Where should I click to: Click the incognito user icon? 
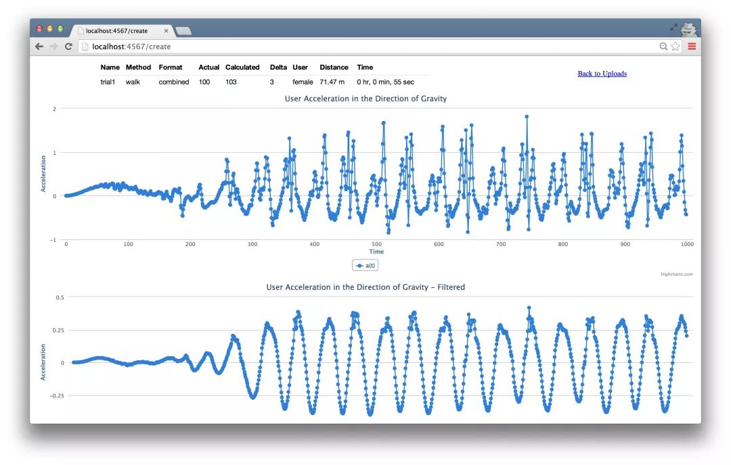pyautogui.click(x=688, y=29)
